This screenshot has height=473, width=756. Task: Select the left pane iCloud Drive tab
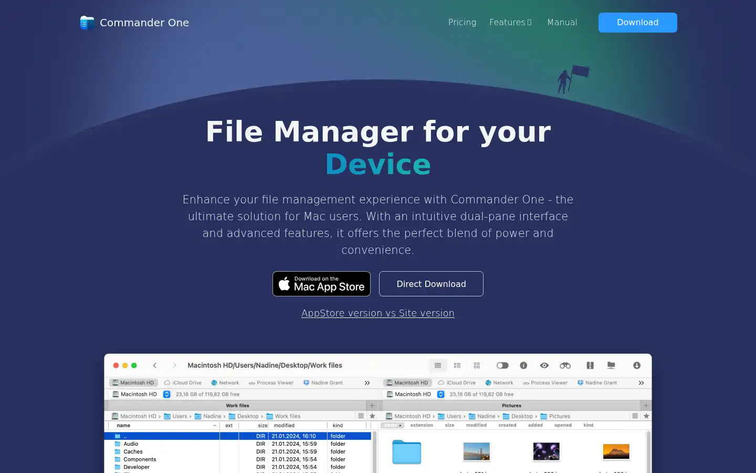click(x=183, y=383)
